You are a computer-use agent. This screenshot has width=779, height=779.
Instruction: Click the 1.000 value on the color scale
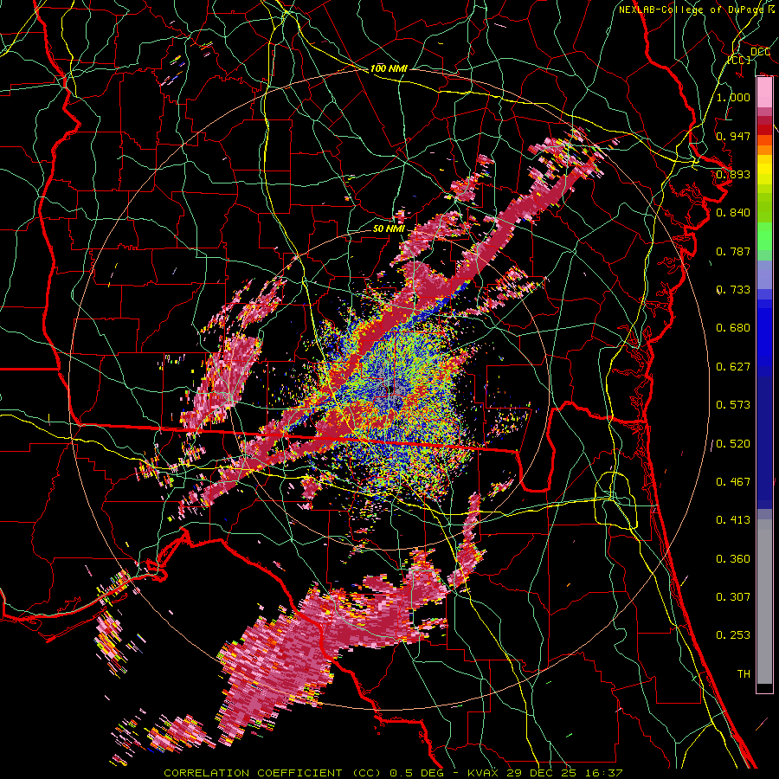point(733,97)
